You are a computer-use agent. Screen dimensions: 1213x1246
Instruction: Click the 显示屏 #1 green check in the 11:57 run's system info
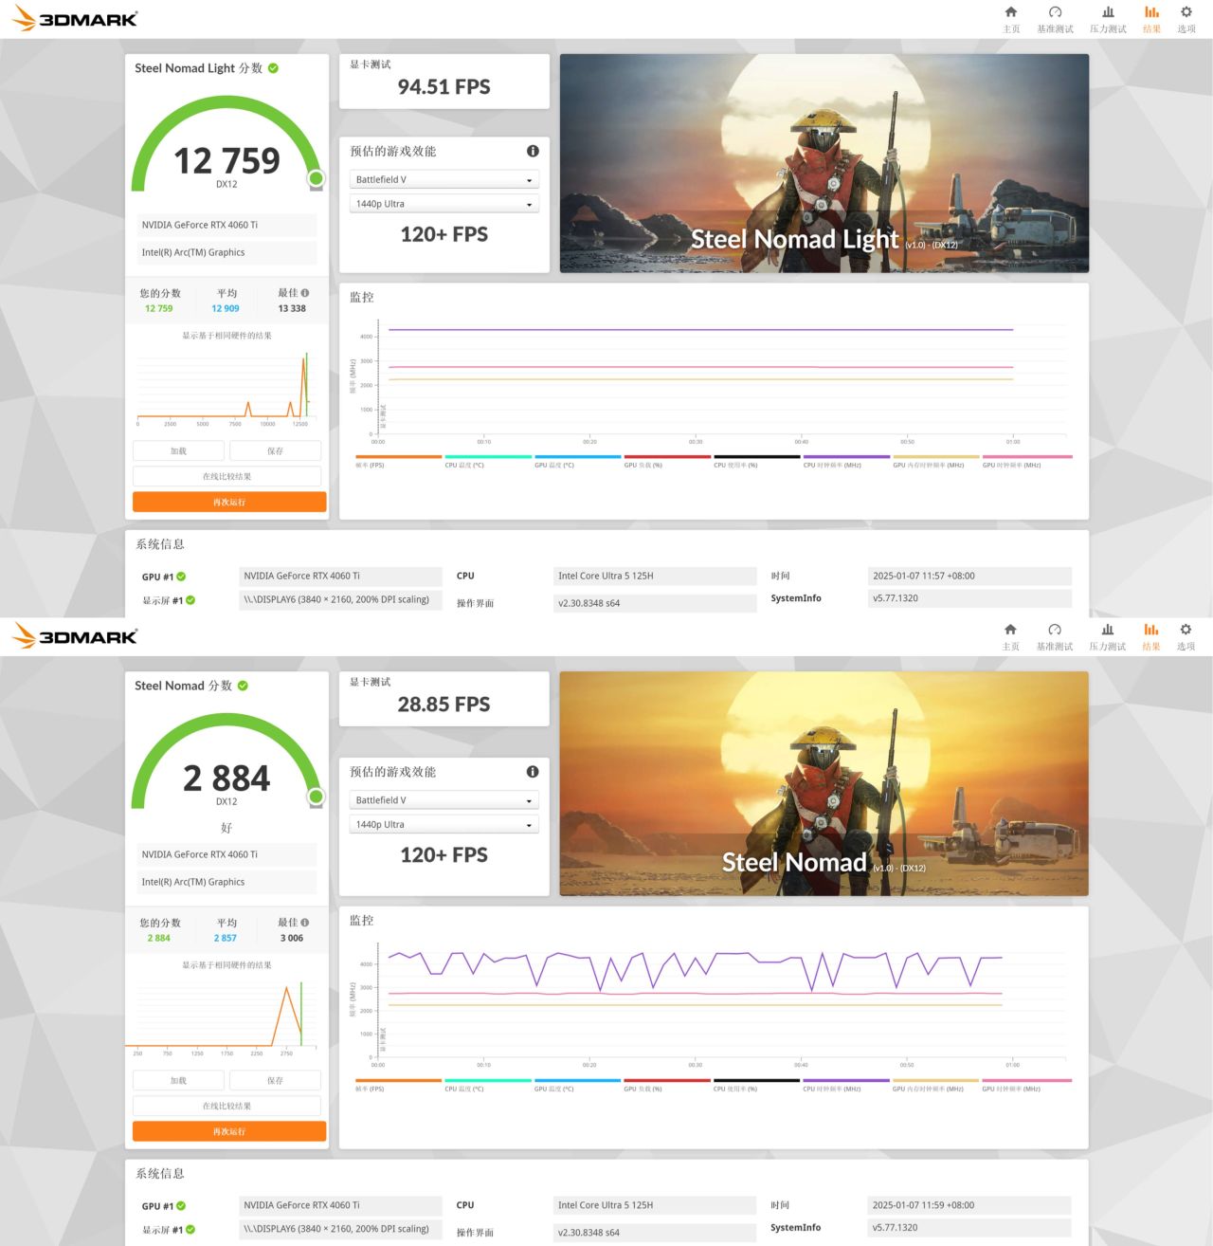(190, 600)
